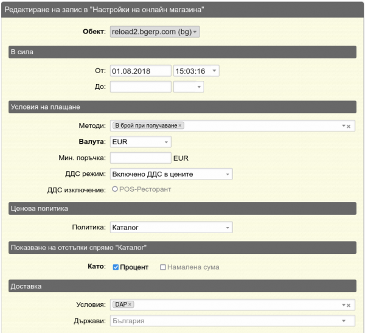The width and height of the screenshot is (365, 333).
Task: Clear all payment methods with x icon
Action: (x=349, y=126)
